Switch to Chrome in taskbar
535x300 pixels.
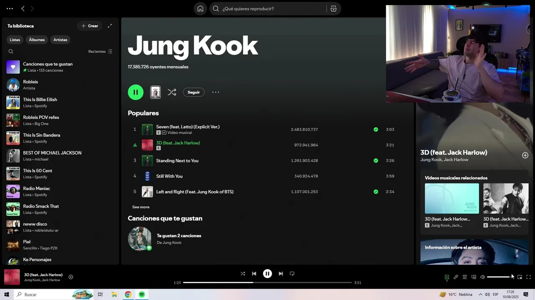coord(128,295)
